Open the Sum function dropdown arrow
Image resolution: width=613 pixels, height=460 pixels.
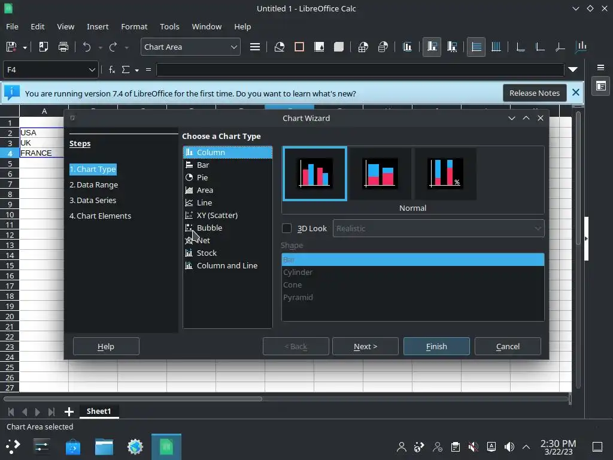tap(136, 70)
